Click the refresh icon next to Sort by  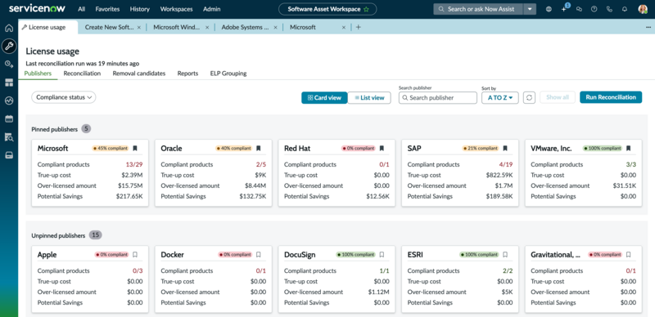pyautogui.click(x=529, y=97)
